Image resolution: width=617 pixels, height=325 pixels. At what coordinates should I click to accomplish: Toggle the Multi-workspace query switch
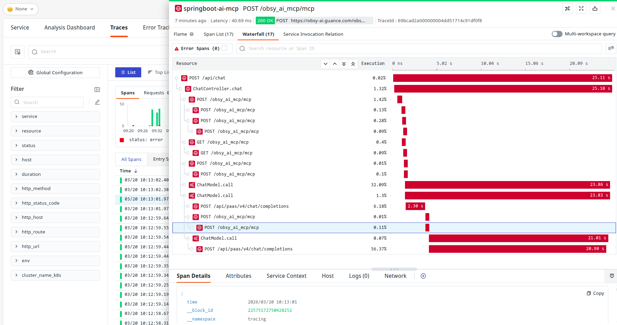(x=557, y=34)
